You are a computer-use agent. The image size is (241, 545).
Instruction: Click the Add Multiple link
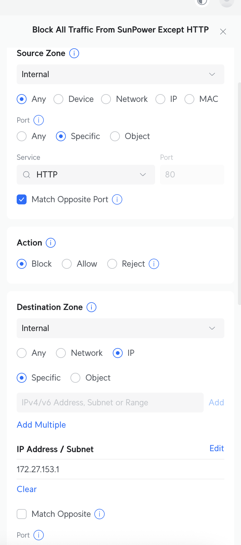[41, 425]
